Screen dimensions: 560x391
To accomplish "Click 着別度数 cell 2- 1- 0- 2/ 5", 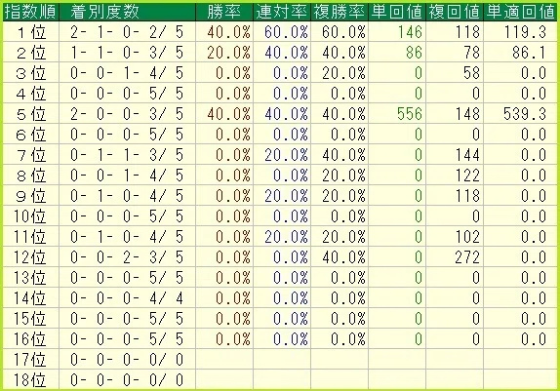I will (127, 32).
